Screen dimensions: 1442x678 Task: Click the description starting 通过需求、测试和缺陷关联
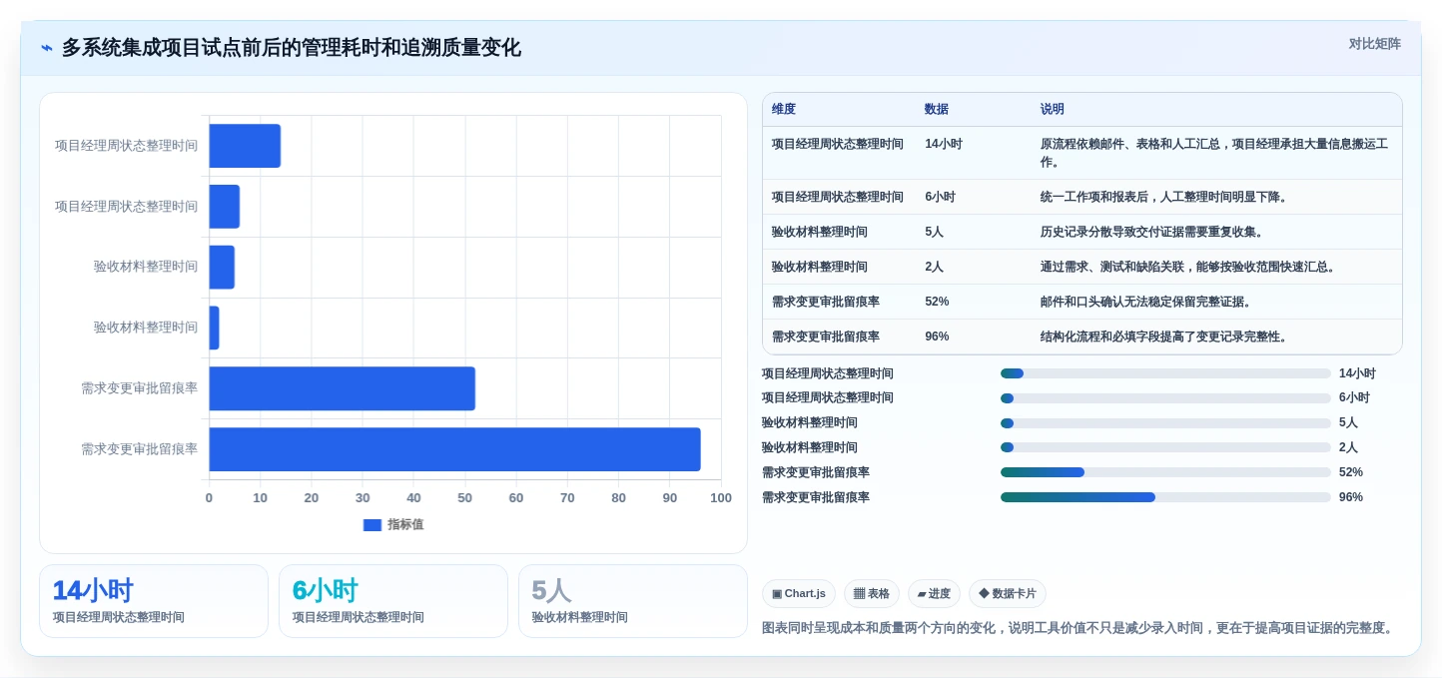click(1188, 267)
